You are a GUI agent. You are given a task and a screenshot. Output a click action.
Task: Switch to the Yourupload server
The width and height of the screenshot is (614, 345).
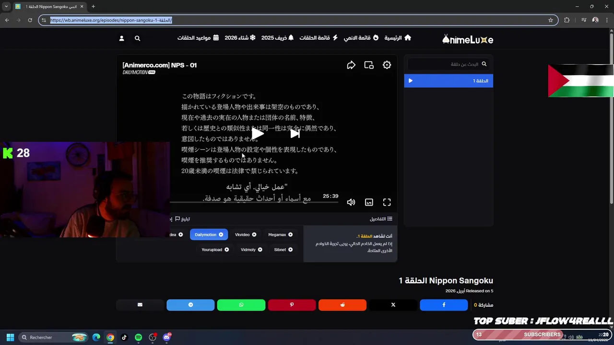pos(215,250)
